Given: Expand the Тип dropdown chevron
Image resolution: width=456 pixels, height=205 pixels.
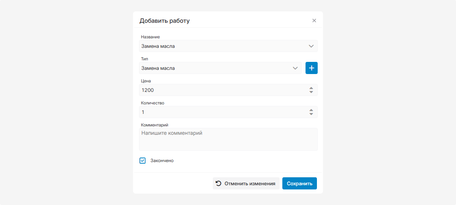Looking at the screenshot, I should coord(295,68).
